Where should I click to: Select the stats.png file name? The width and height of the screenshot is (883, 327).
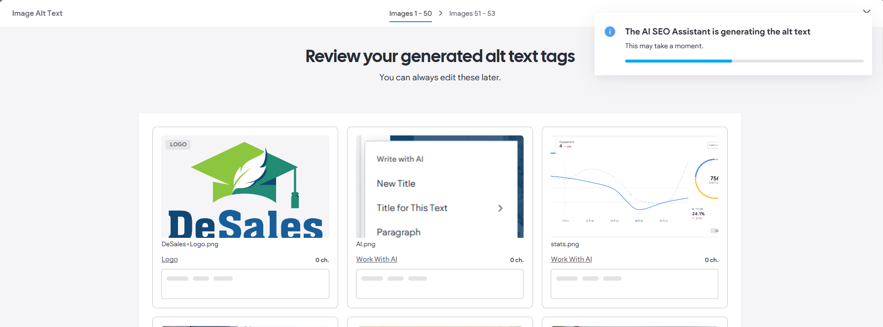click(x=565, y=244)
